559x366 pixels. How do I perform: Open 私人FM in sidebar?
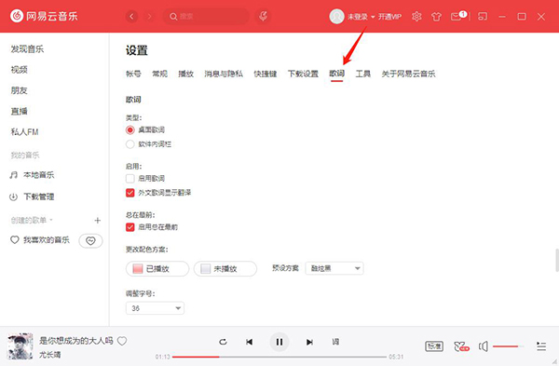pyautogui.click(x=24, y=132)
